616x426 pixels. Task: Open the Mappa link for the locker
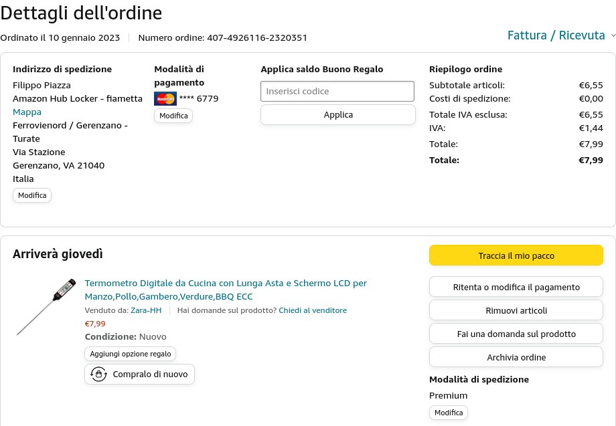(x=27, y=112)
